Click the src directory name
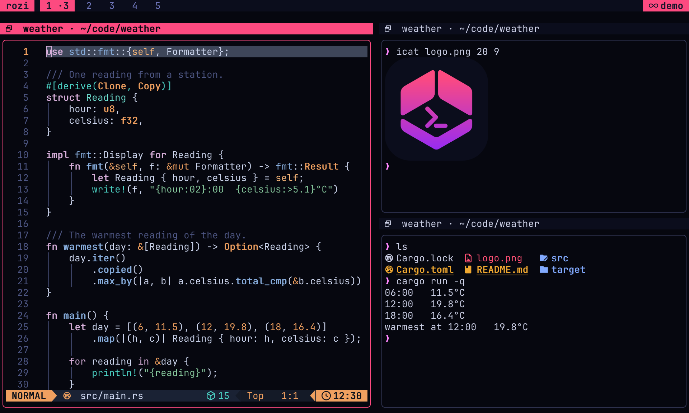689x413 pixels. point(560,258)
